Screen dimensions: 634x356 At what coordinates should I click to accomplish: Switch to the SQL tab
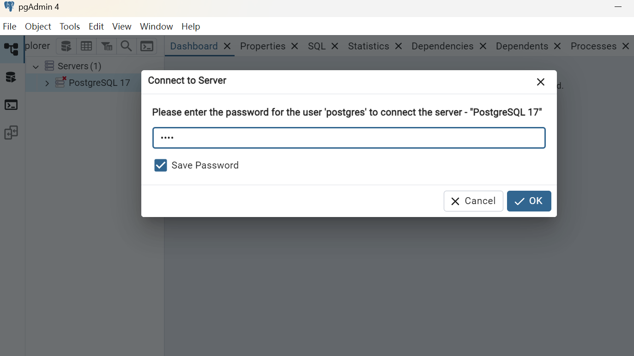click(317, 46)
